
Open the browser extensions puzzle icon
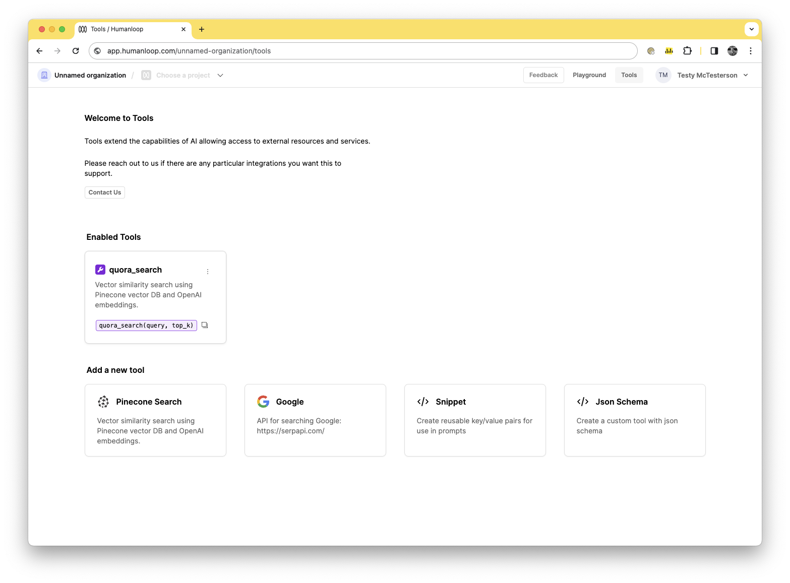687,51
